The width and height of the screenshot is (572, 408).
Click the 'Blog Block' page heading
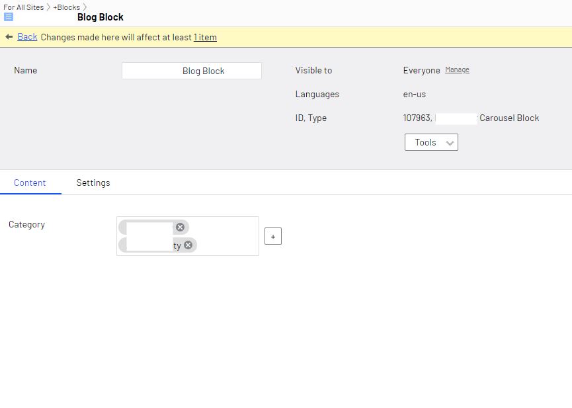click(x=101, y=17)
